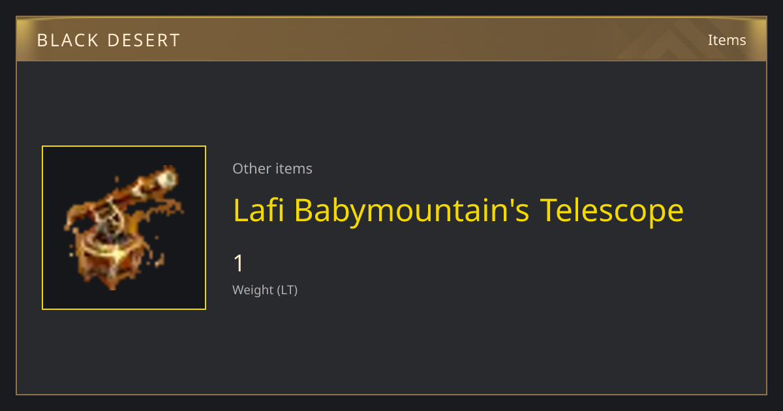Select the Items label in the header
The width and height of the screenshot is (783, 411).
tap(727, 40)
